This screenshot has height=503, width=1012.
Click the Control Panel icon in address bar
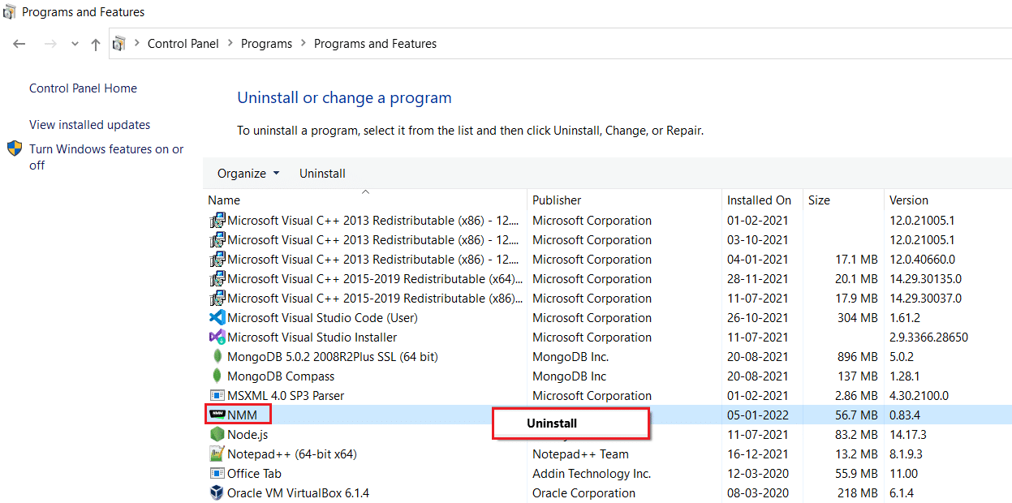[x=119, y=44]
